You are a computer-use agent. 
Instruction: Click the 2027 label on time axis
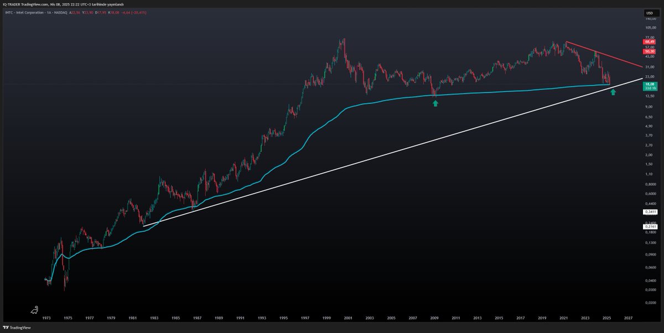[629, 318]
